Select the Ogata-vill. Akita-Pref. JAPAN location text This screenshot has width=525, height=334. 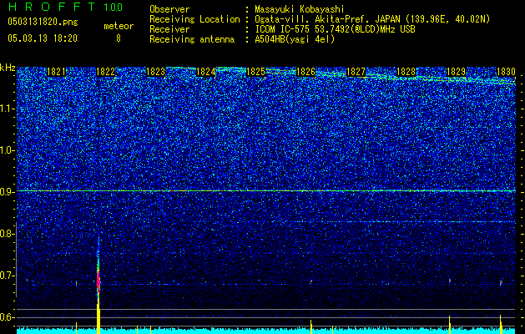(x=372, y=19)
